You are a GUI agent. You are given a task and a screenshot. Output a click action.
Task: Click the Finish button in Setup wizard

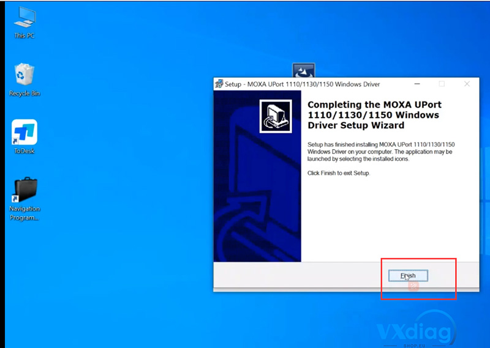click(x=408, y=276)
